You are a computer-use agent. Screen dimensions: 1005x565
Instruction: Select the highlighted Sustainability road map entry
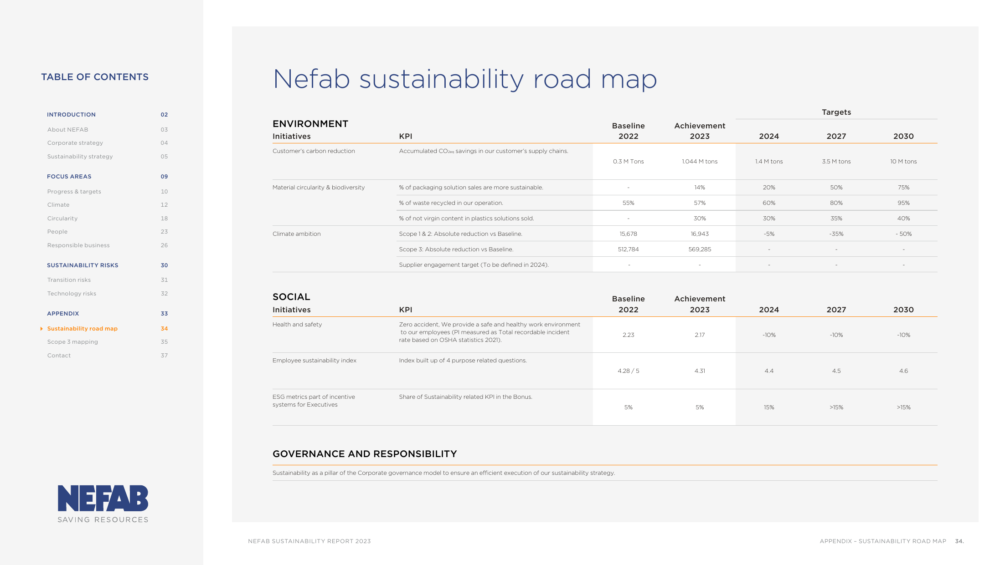tap(82, 329)
